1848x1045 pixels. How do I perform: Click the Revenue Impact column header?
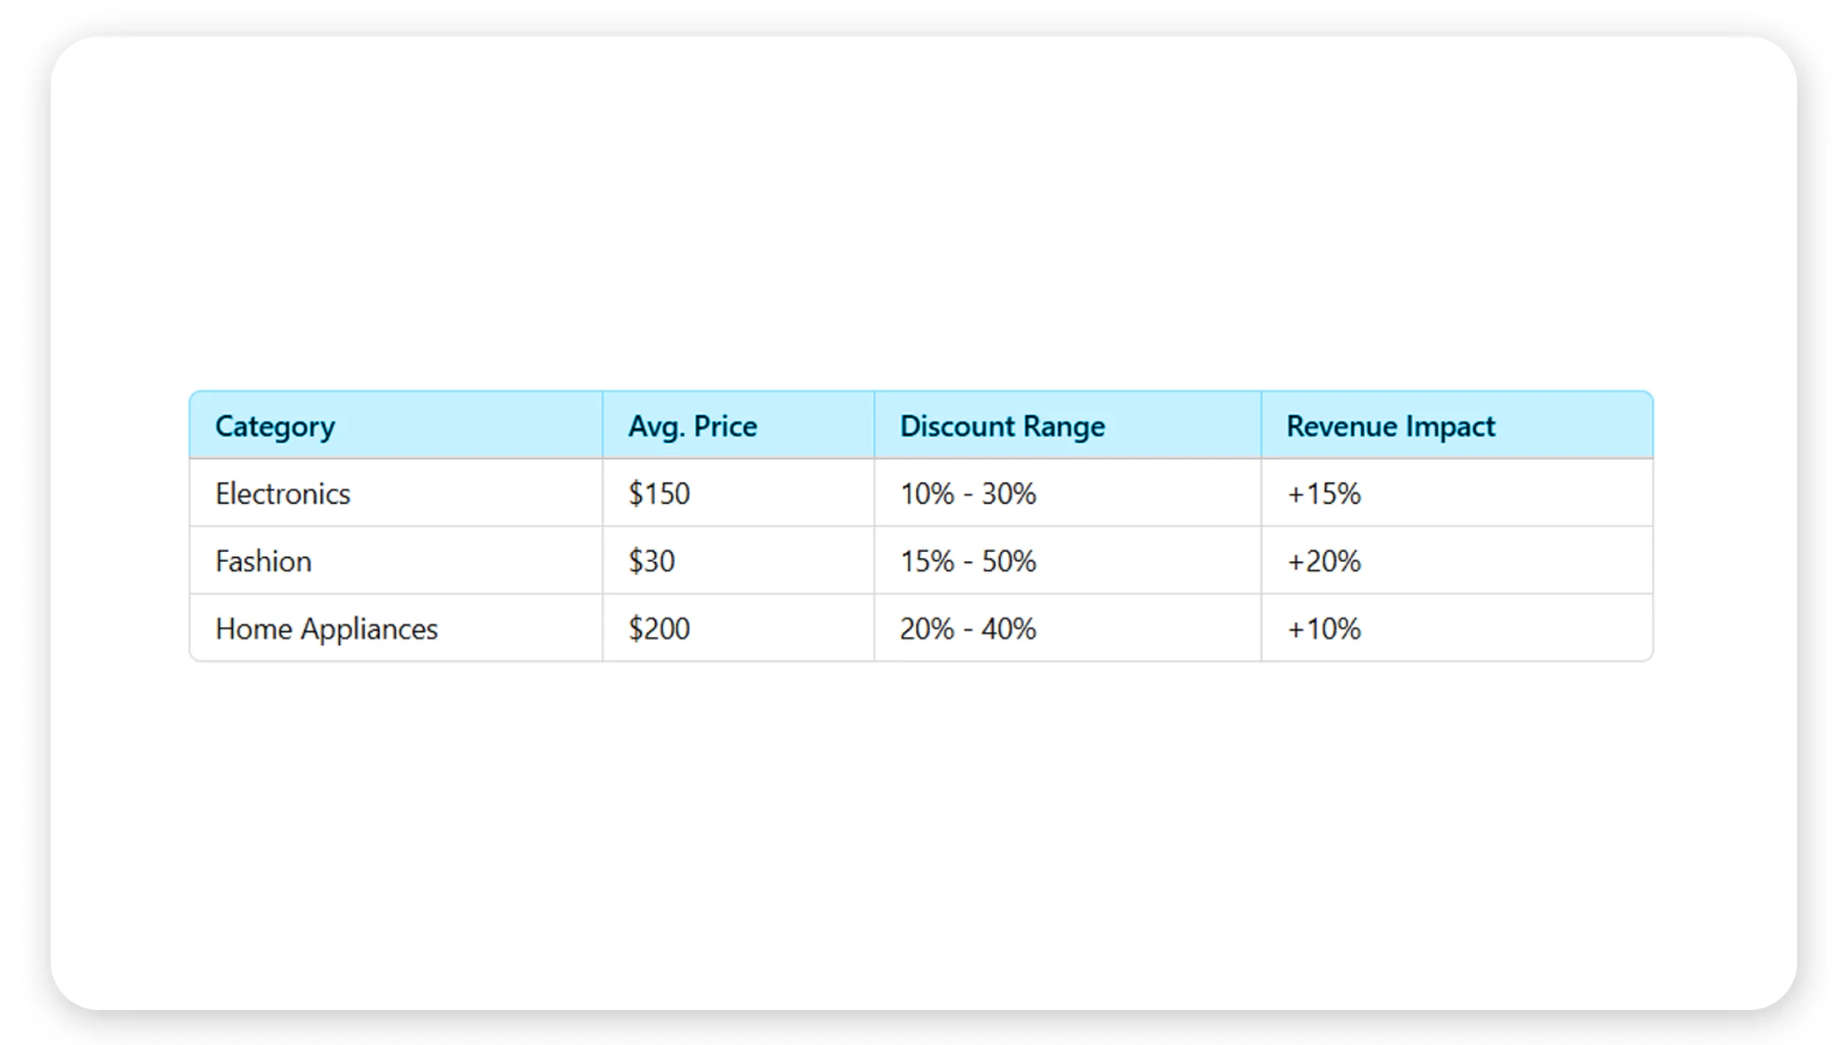(1456, 425)
